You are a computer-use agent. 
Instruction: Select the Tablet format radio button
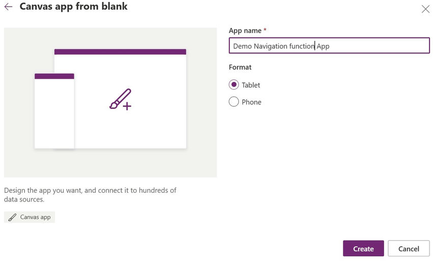pos(234,85)
